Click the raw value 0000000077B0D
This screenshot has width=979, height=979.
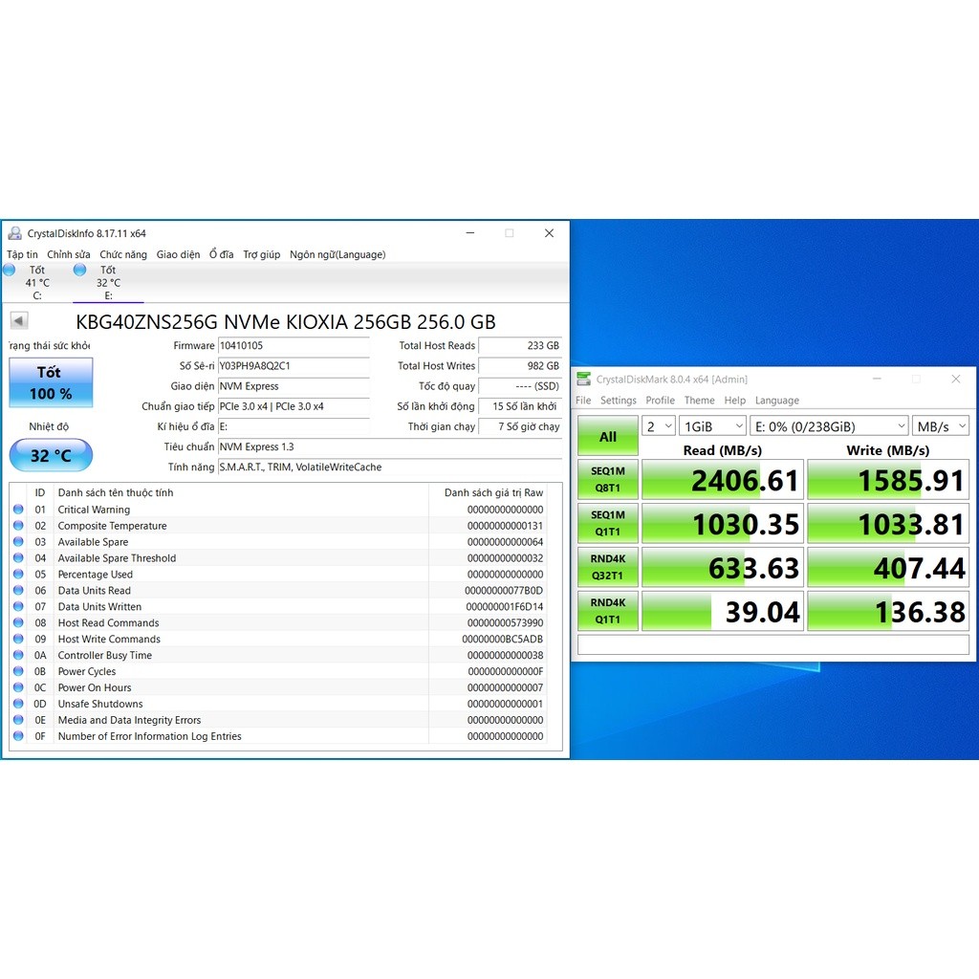[504, 591]
